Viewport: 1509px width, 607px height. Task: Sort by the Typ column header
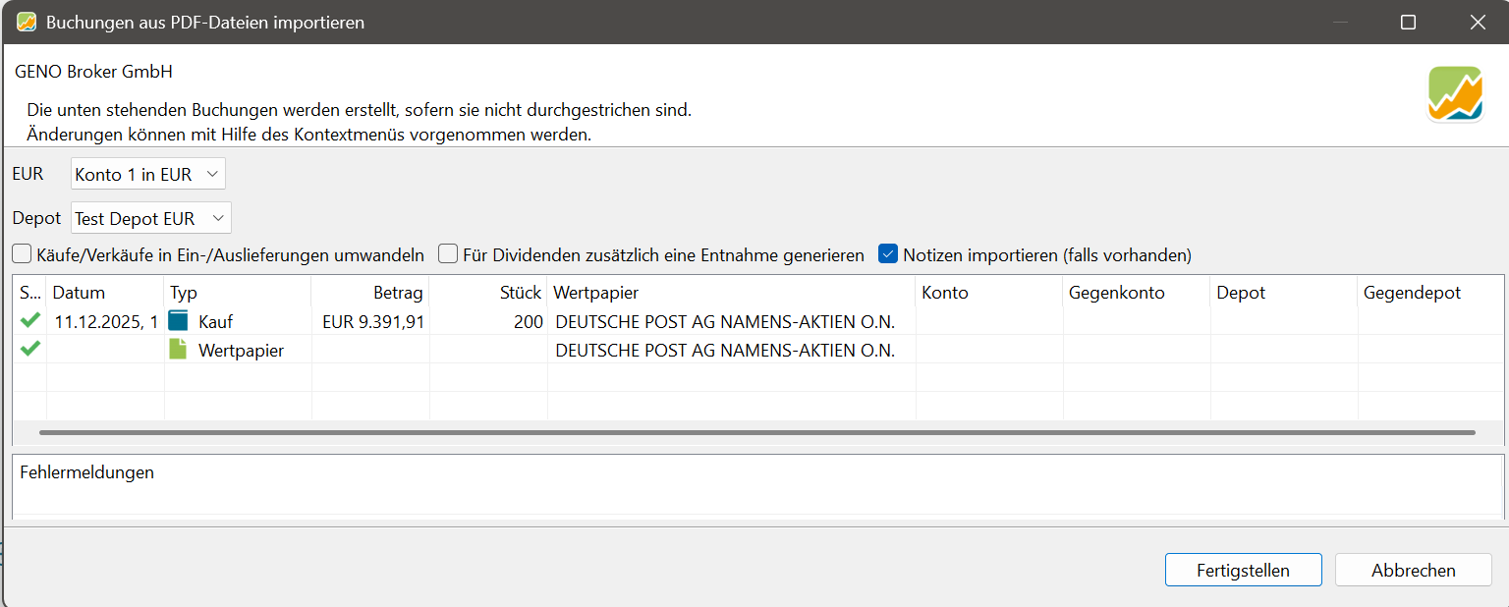238,293
